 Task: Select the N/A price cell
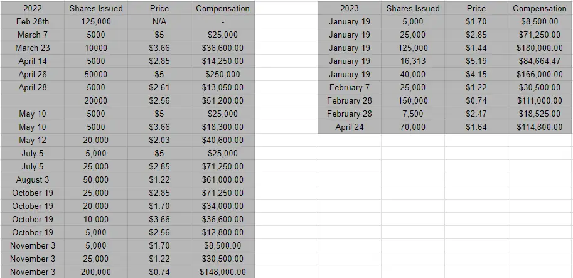159,22
